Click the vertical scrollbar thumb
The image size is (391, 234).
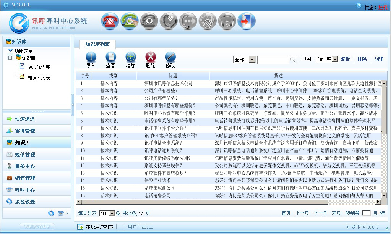pos(384,110)
